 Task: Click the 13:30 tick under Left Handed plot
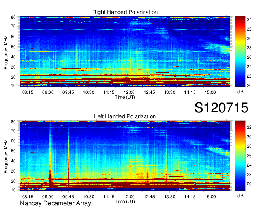pos(170,197)
